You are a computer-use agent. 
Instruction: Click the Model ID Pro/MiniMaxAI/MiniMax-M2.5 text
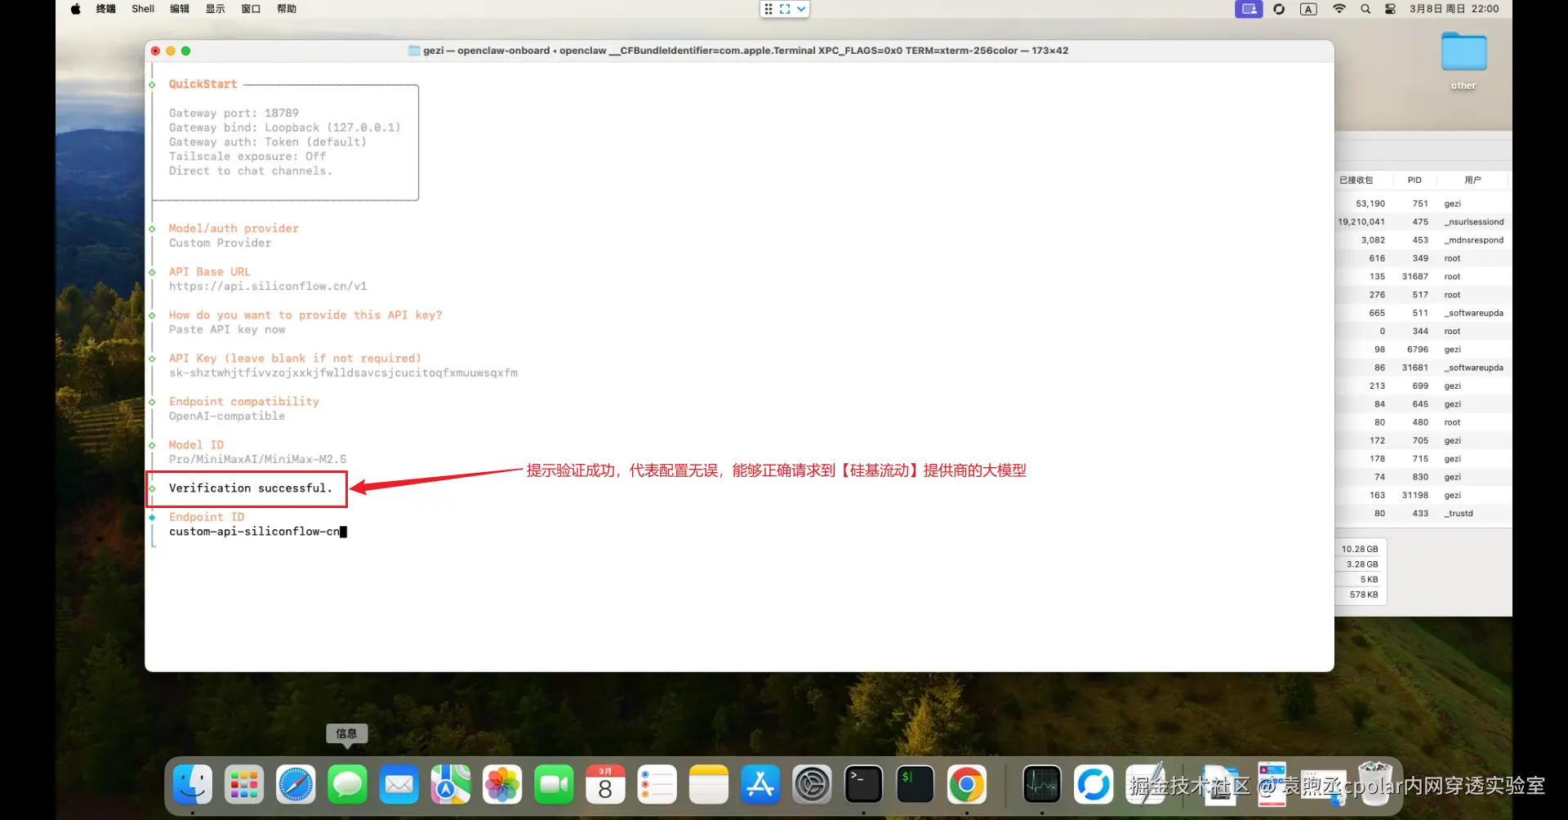tap(257, 460)
